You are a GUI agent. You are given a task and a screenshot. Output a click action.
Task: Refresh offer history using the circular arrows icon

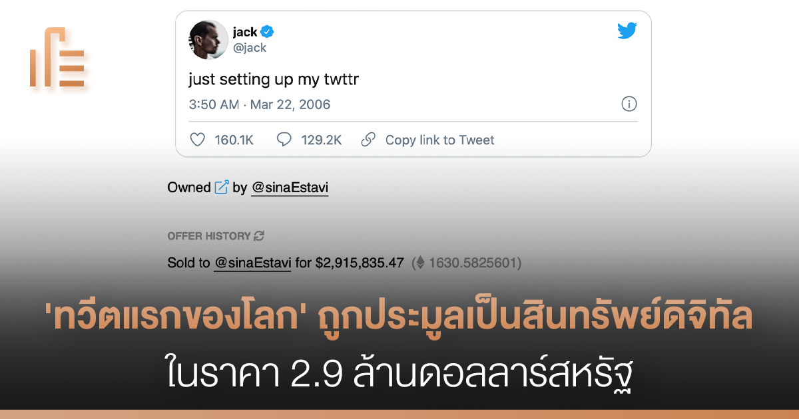(259, 236)
